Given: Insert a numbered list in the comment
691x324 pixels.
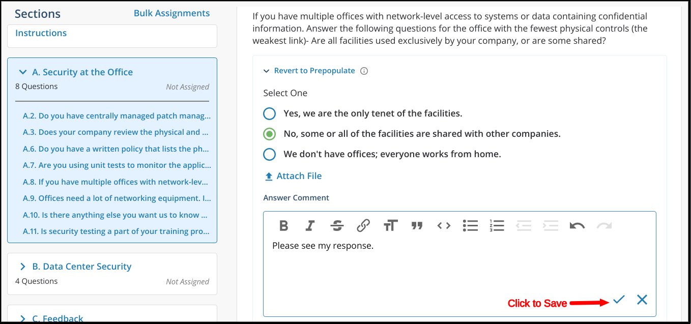Looking at the screenshot, I should tap(497, 225).
